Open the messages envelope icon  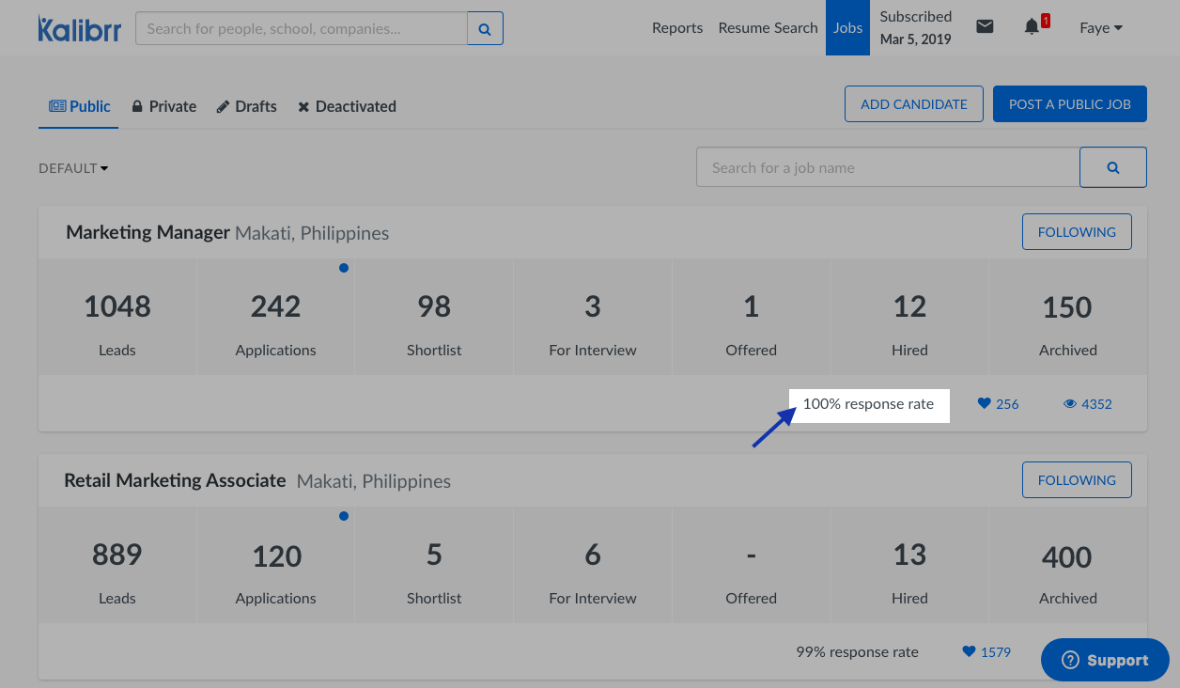pos(985,27)
